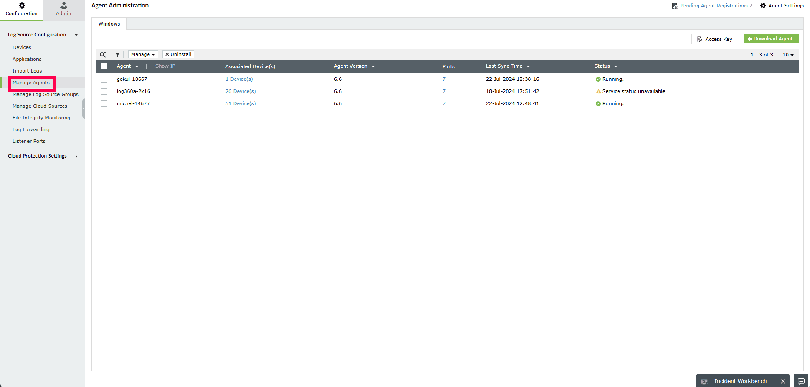Screen dimensions: 810x387
Task: Open the chat message icon
Action: coord(801,381)
